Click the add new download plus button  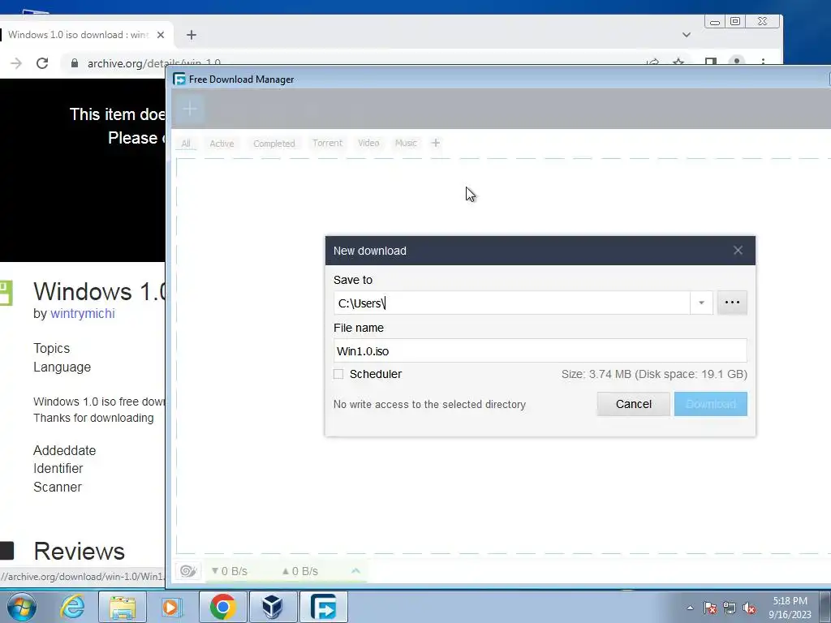(x=190, y=109)
